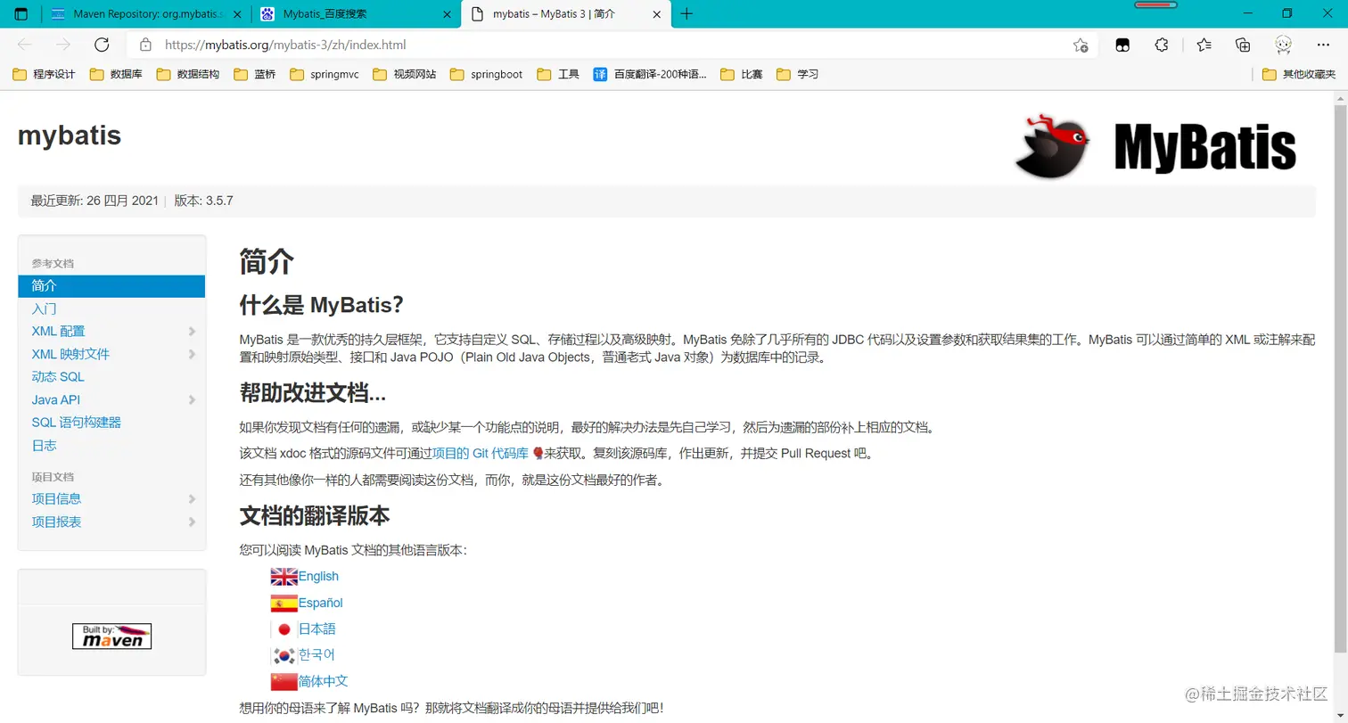Screen dimensions: 1348x723
Task: Open 项目报表 sidebar link
Action: pos(56,522)
